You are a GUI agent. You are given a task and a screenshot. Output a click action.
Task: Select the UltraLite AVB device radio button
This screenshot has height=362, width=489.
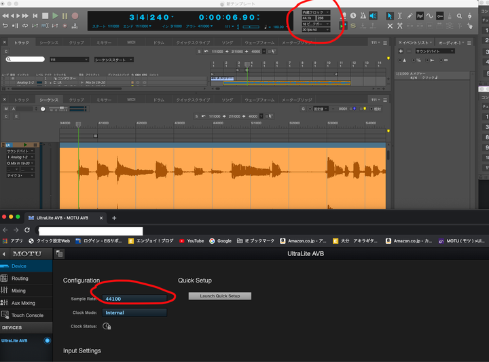click(x=47, y=340)
